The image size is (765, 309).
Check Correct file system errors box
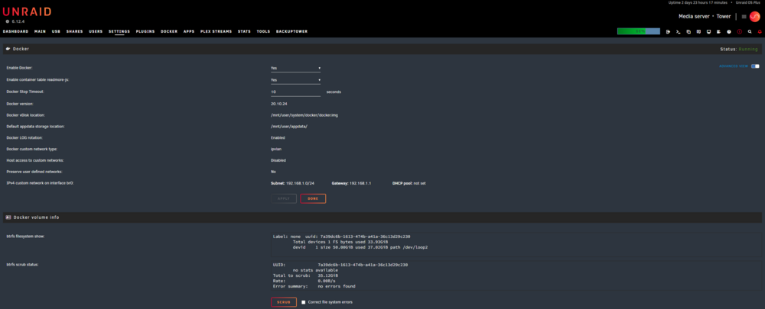coord(304,302)
